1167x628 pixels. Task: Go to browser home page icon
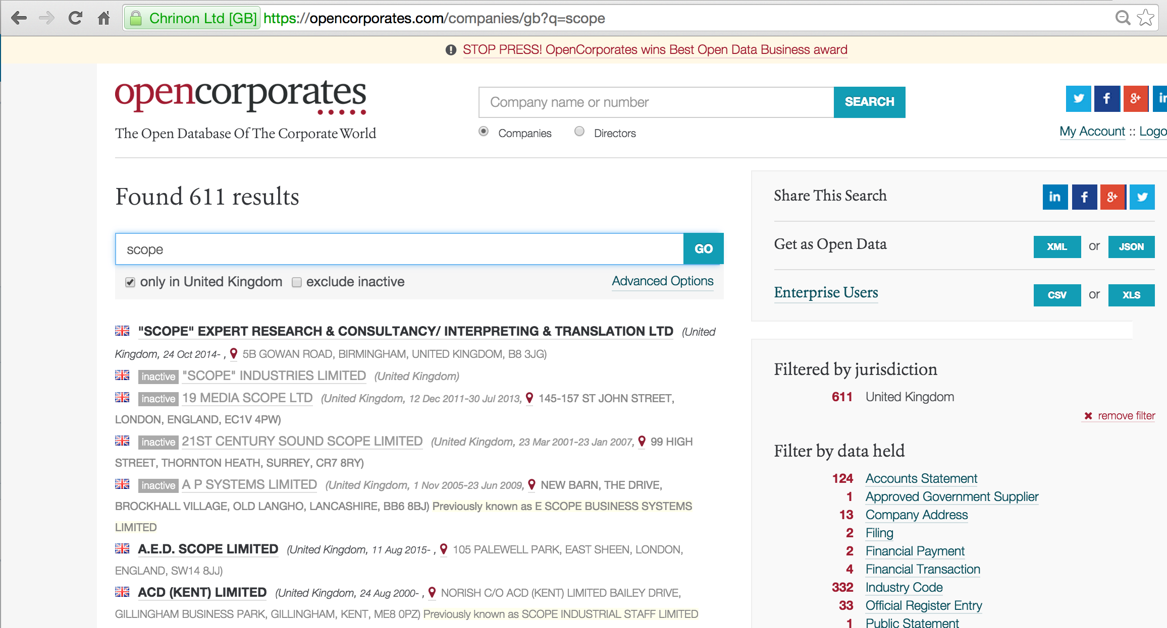click(104, 19)
